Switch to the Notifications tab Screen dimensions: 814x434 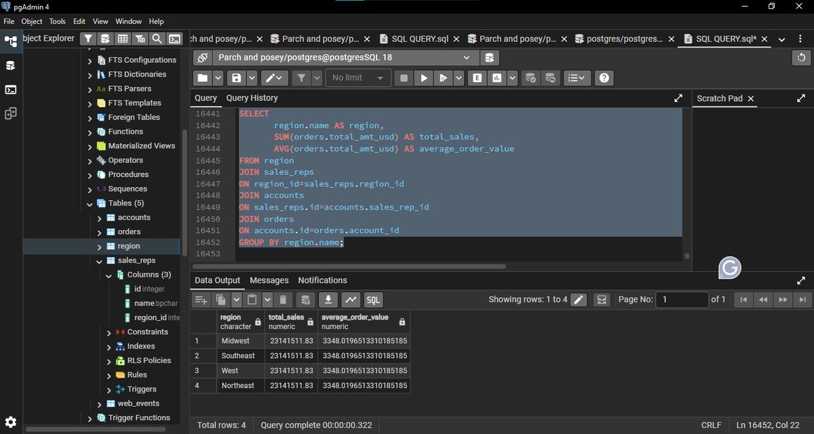[322, 280]
